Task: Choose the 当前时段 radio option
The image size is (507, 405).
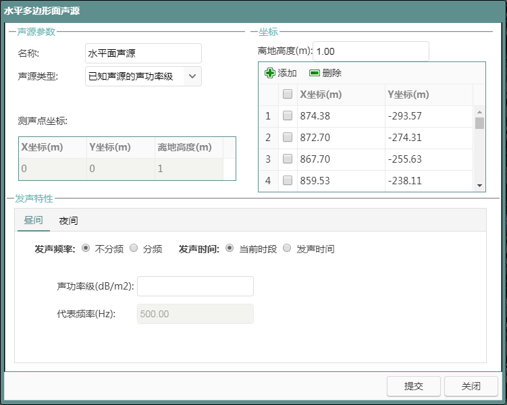Action: click(x=230, y=248)
